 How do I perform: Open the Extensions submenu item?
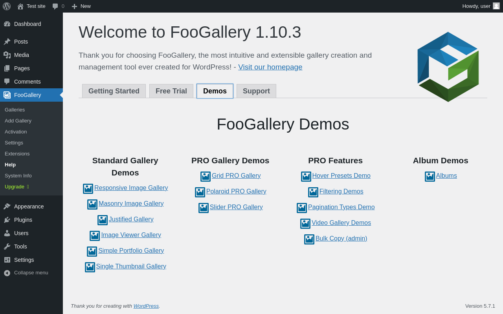tap(17, 154)
